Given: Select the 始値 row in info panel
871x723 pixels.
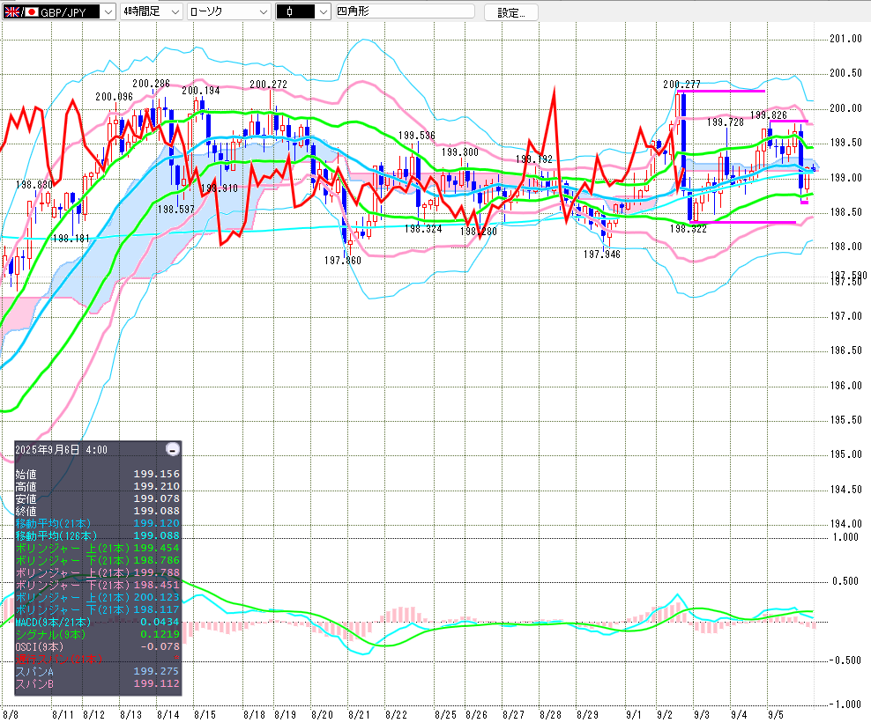Looking at the screenshot, I should [x=98, y=474].
